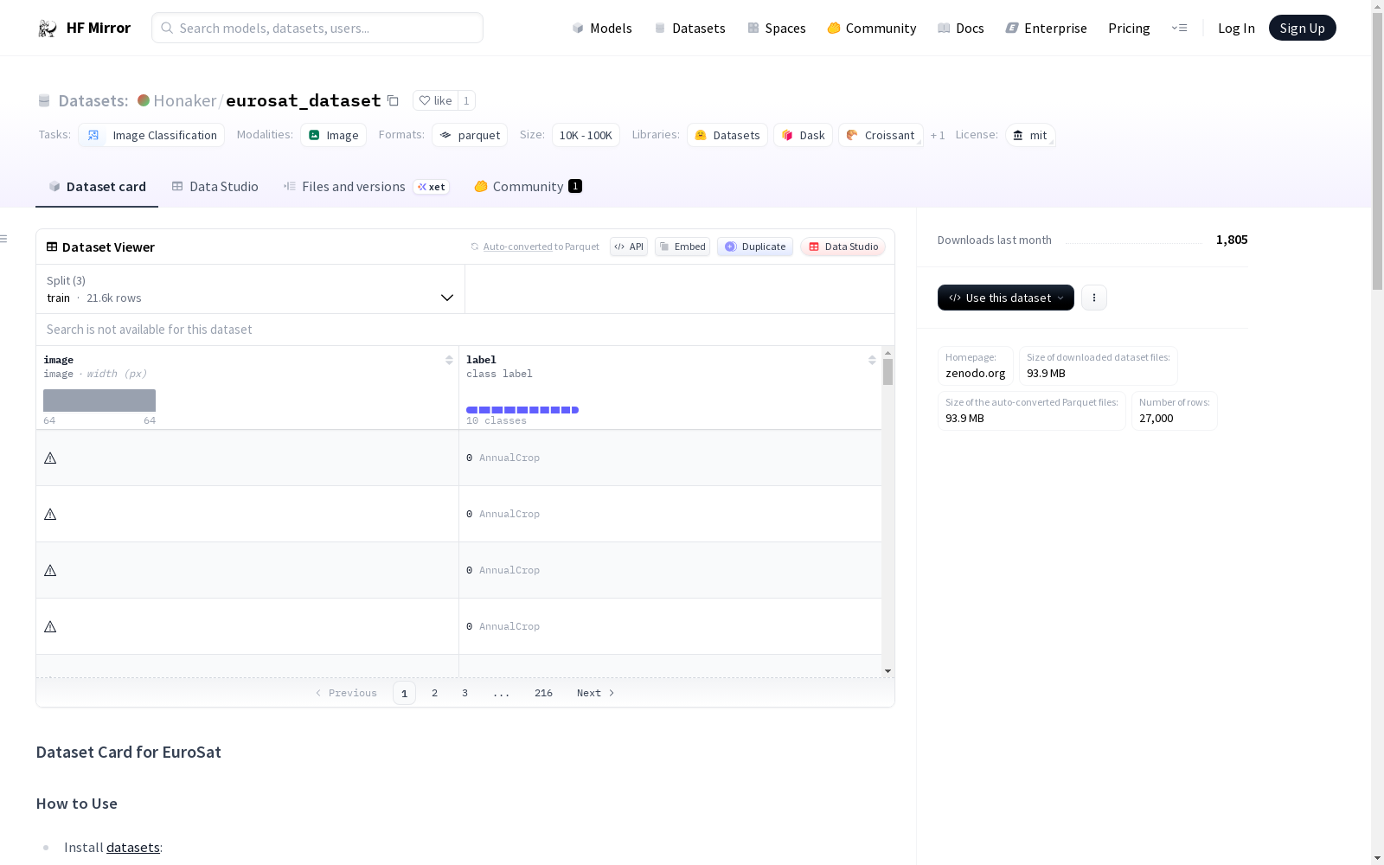Expand the Use this dataset dropdown

click(1006, 298)
